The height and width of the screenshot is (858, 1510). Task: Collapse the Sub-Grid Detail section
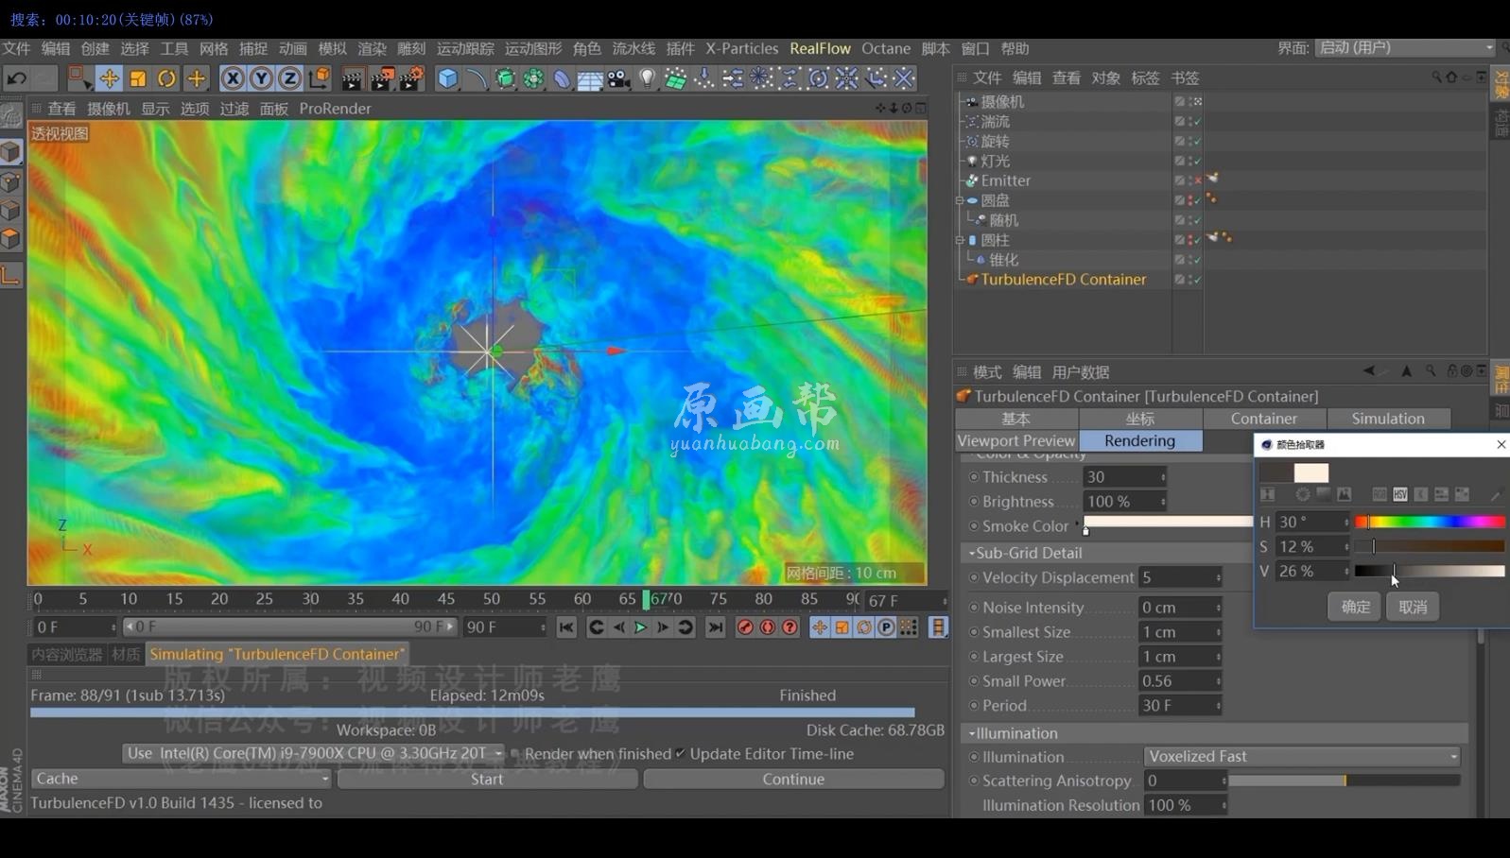pos(972,553)
